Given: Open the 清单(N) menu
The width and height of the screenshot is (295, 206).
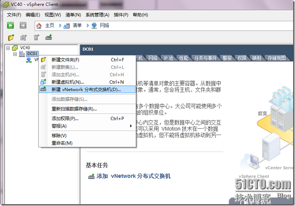Looking at the screenshot, I should 73,14.
